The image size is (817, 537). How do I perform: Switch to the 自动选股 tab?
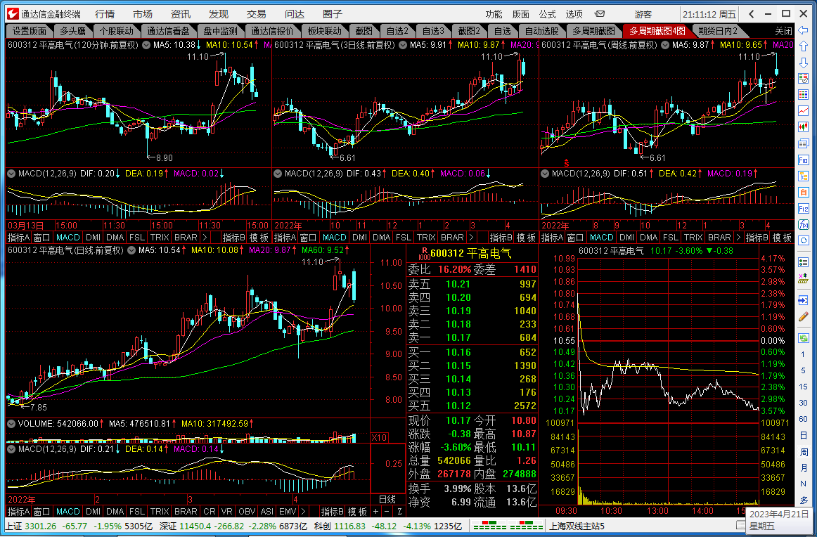[541, 31]
